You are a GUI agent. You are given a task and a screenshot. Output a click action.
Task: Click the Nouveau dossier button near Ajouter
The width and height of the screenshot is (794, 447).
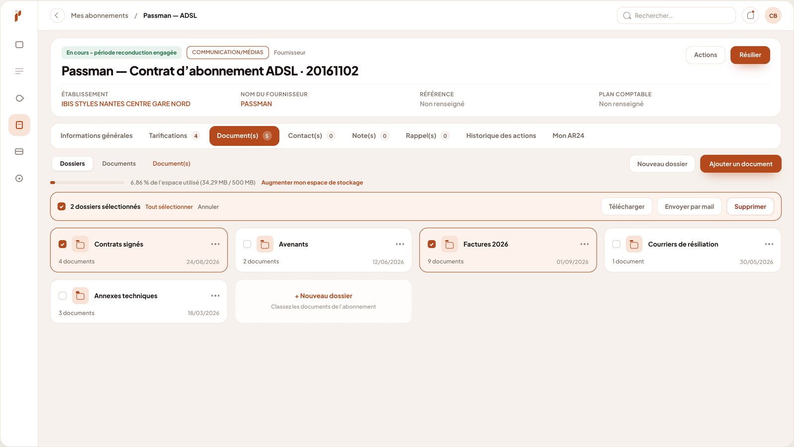(662, 164)
